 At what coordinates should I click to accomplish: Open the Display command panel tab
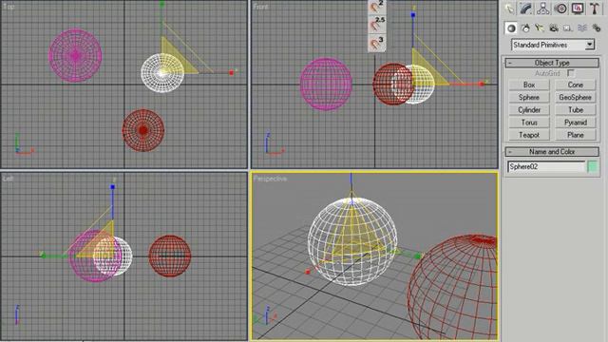[578, 9]
